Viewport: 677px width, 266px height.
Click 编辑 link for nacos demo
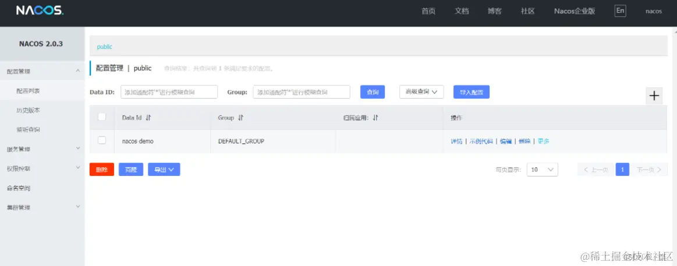(x=506, y=141)
